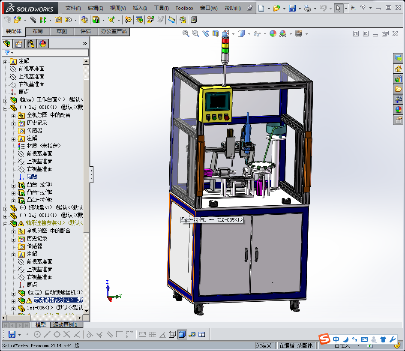Click the New document icon
405x351 pixels.
tap(261, 8)
